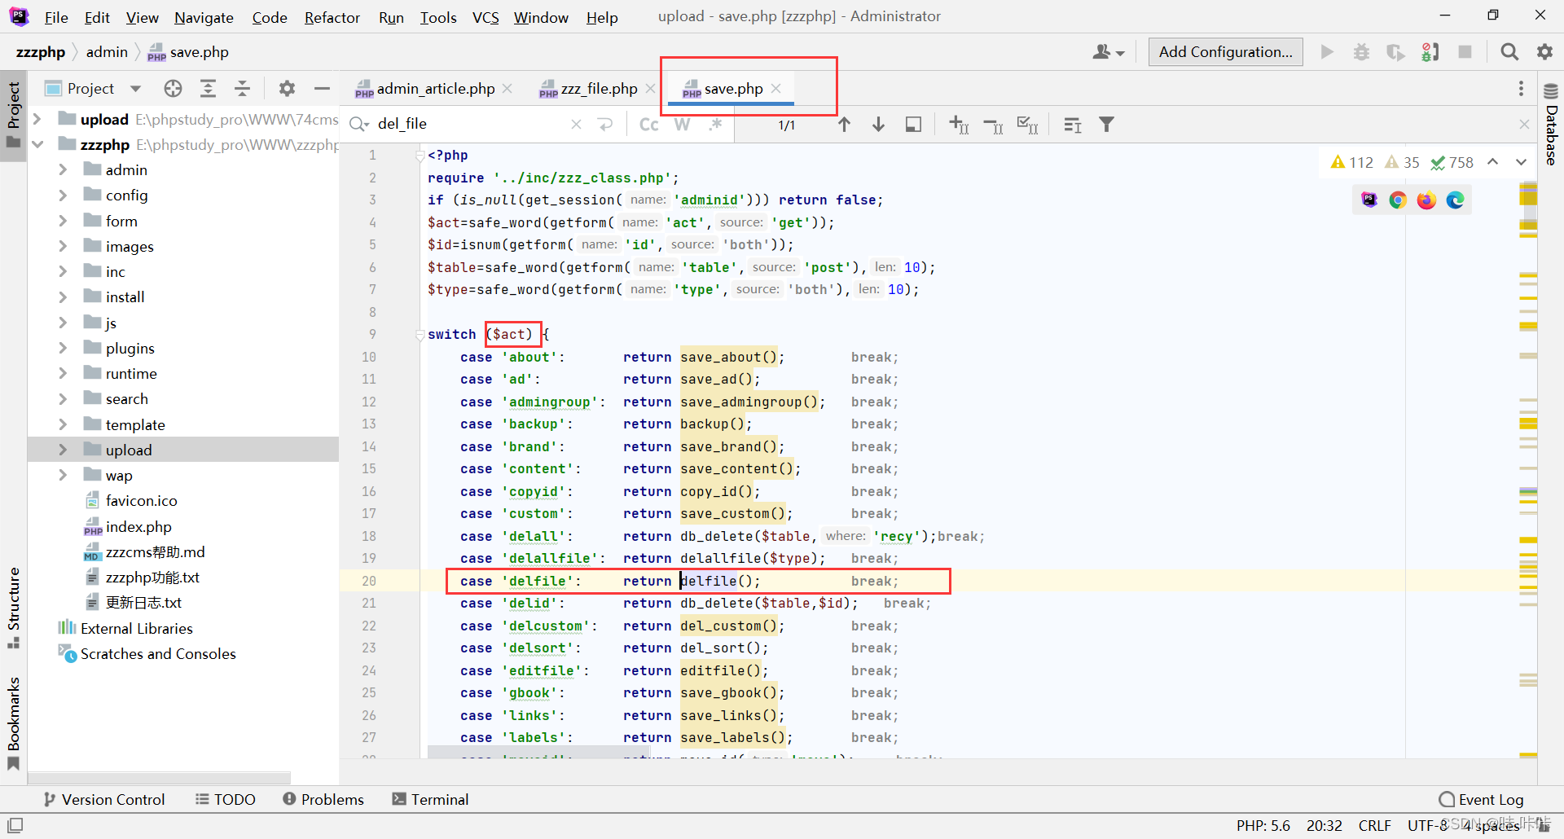1564x839 pixels.
Task: Open Project view mode dropdown
Action: [135, 88]
